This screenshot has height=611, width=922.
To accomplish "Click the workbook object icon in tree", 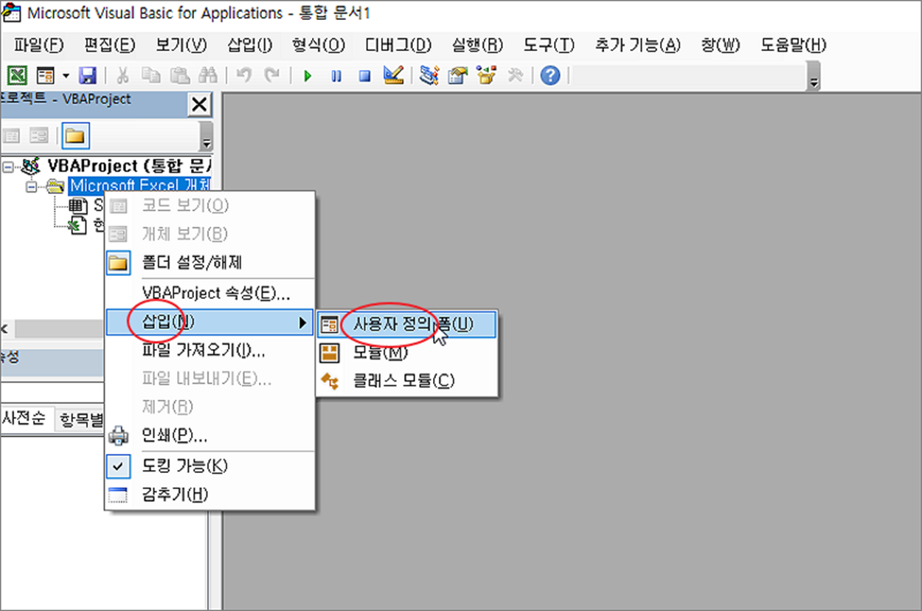I will click(77, 226).
